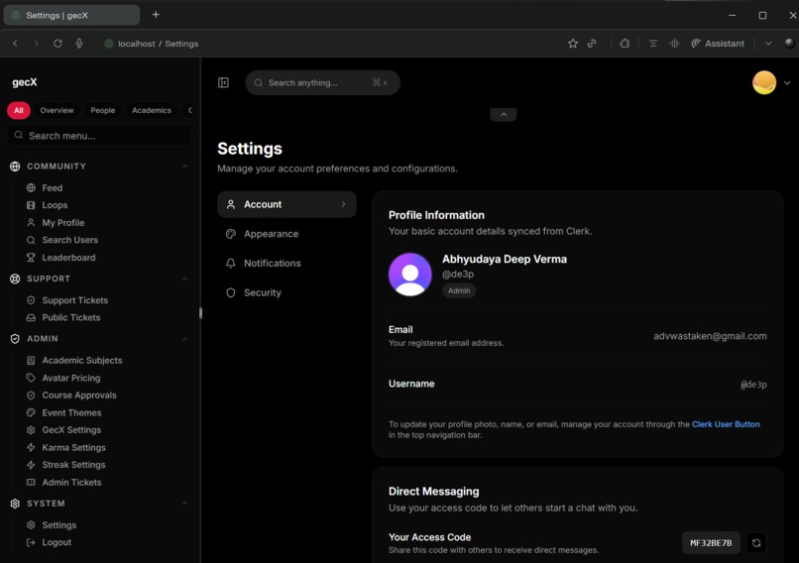Click the microphone icon in address bar

79,44
